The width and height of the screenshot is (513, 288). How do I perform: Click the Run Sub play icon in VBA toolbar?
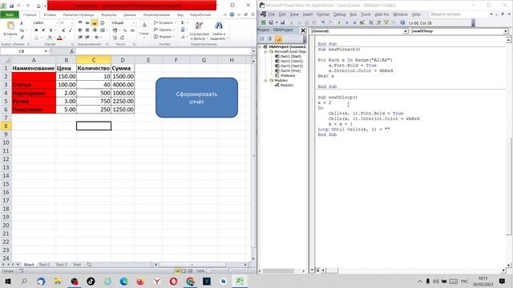pyautogui.click(x=339, y=23)
